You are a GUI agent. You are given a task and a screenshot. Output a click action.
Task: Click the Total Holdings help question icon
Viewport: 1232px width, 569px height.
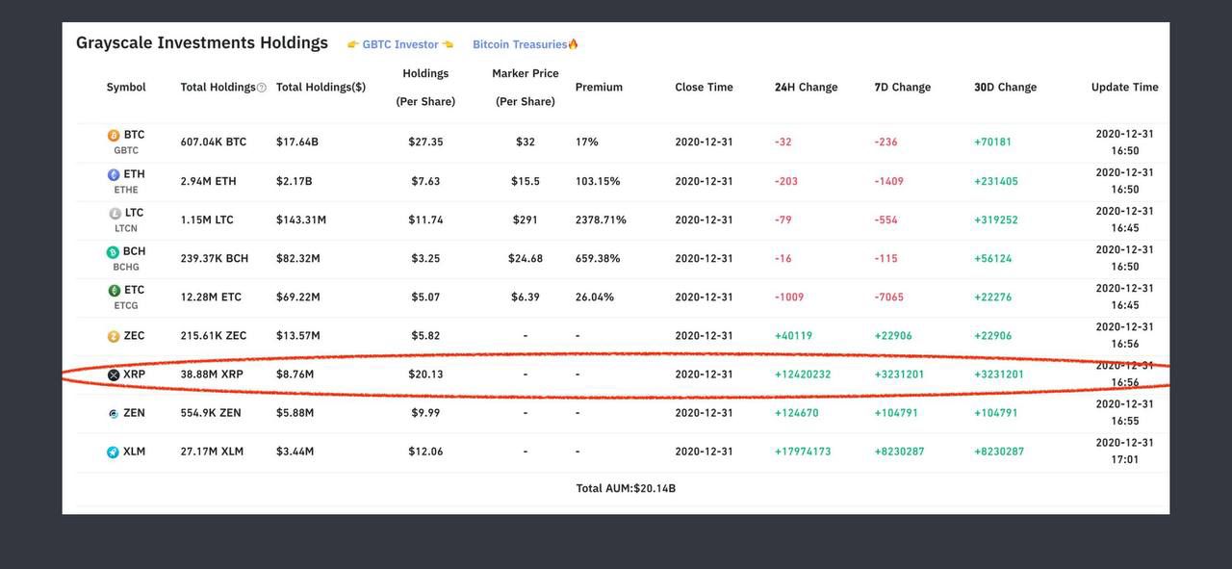[x=262, y=88]
